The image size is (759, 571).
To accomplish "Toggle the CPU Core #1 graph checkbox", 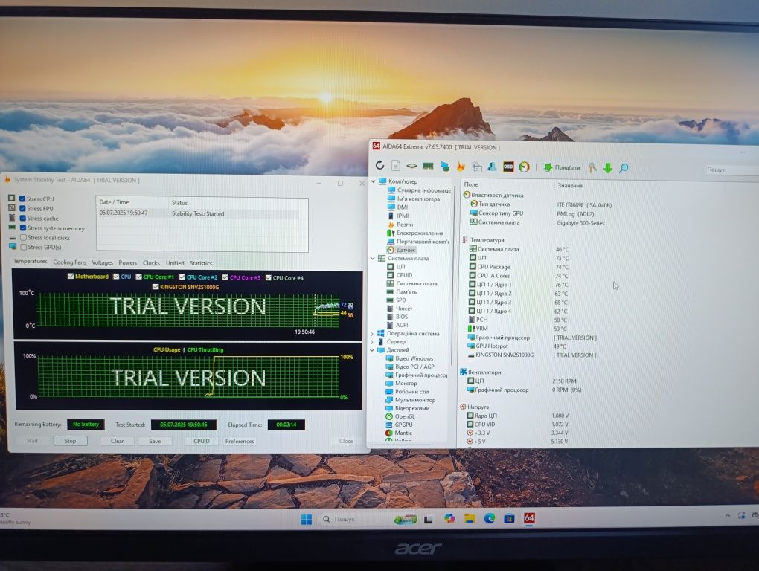I will tap(139, 277).
